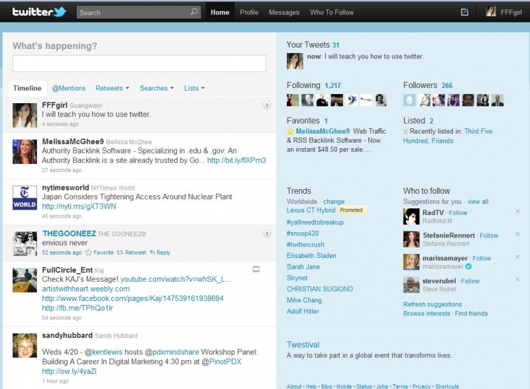Expand the Searches dropdown

point(156,88)
